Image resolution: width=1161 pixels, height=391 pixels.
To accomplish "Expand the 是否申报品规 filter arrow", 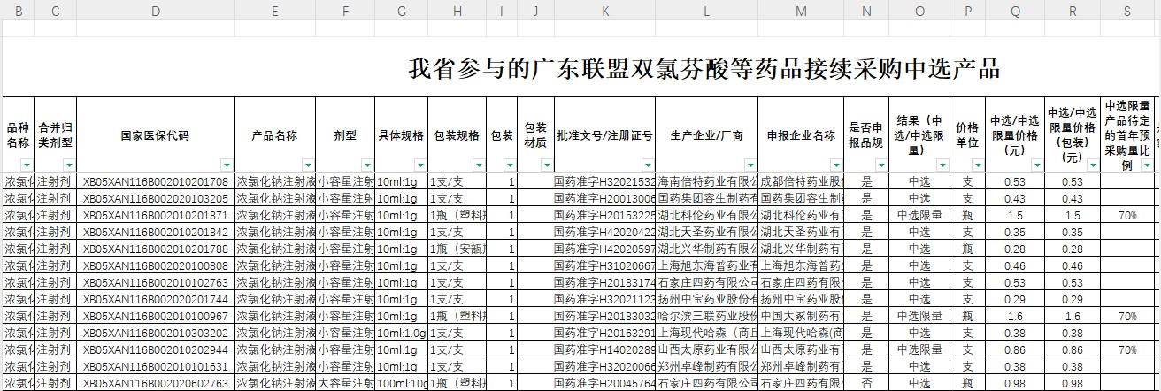I will click(880, 165).
